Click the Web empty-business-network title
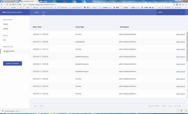The height and width of the screenshot is (114, 188). pyautogui.click(x=12, y=12)
